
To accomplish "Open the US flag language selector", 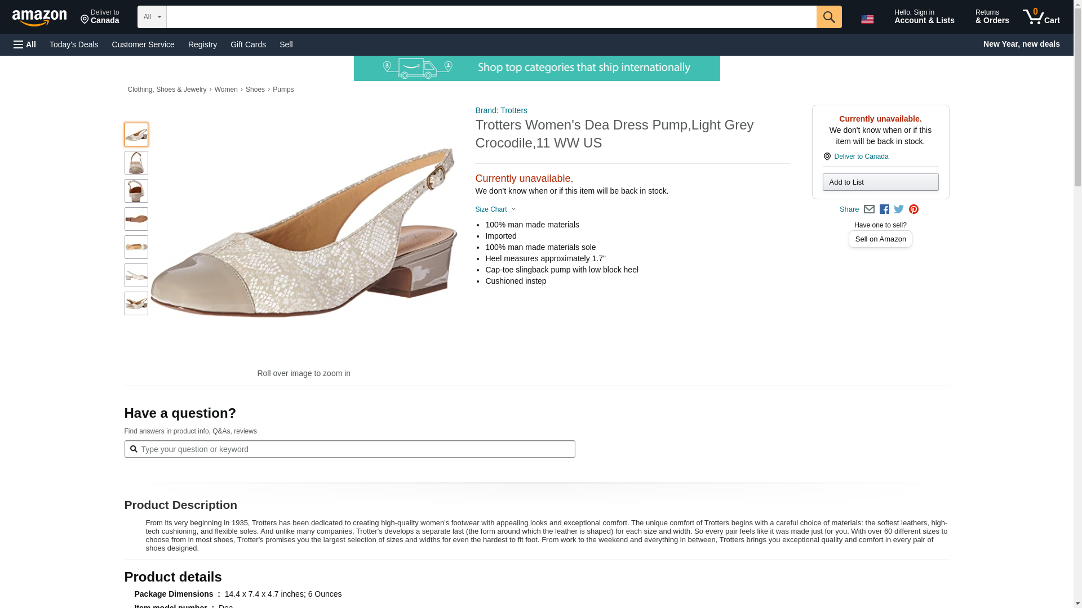I will click(x=867, y=19).
